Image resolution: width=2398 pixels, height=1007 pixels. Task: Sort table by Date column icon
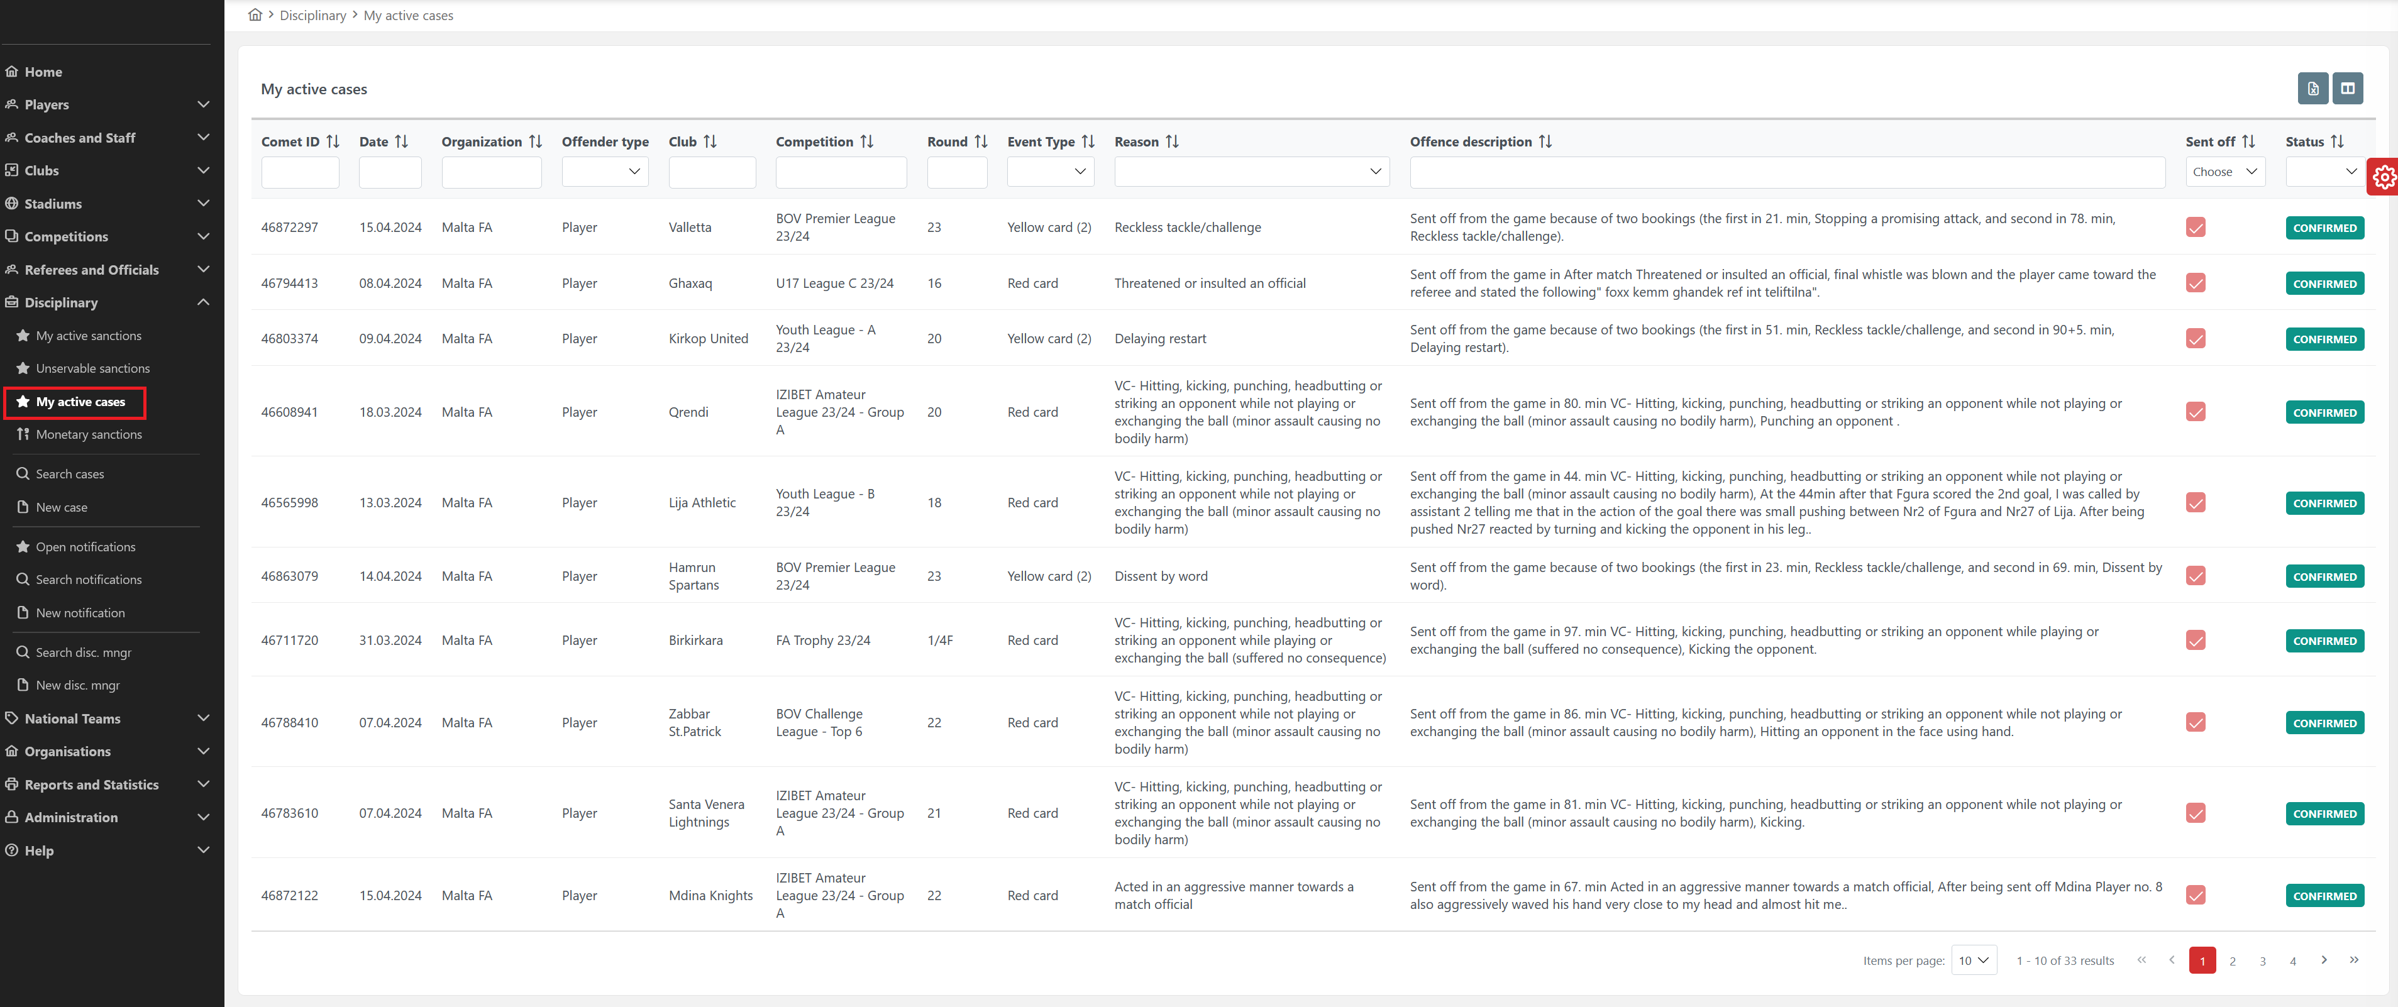pos(401,141)
